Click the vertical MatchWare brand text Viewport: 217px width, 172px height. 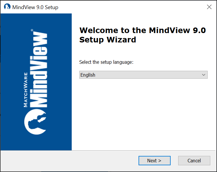coord(25,90)
